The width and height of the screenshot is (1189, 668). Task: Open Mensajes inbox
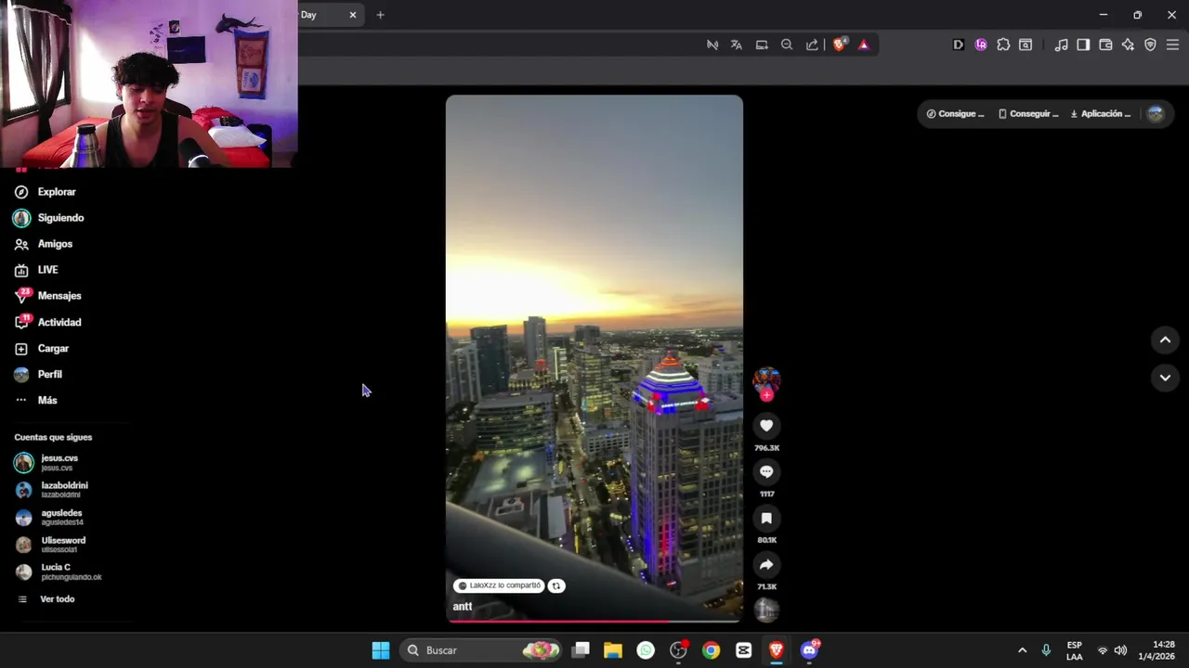(47, 296)
